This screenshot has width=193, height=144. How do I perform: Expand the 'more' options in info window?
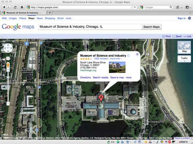pyautogui.click(x=129, y=77)
